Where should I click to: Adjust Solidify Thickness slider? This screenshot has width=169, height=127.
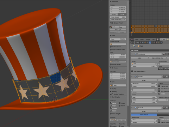click(144, 84)
